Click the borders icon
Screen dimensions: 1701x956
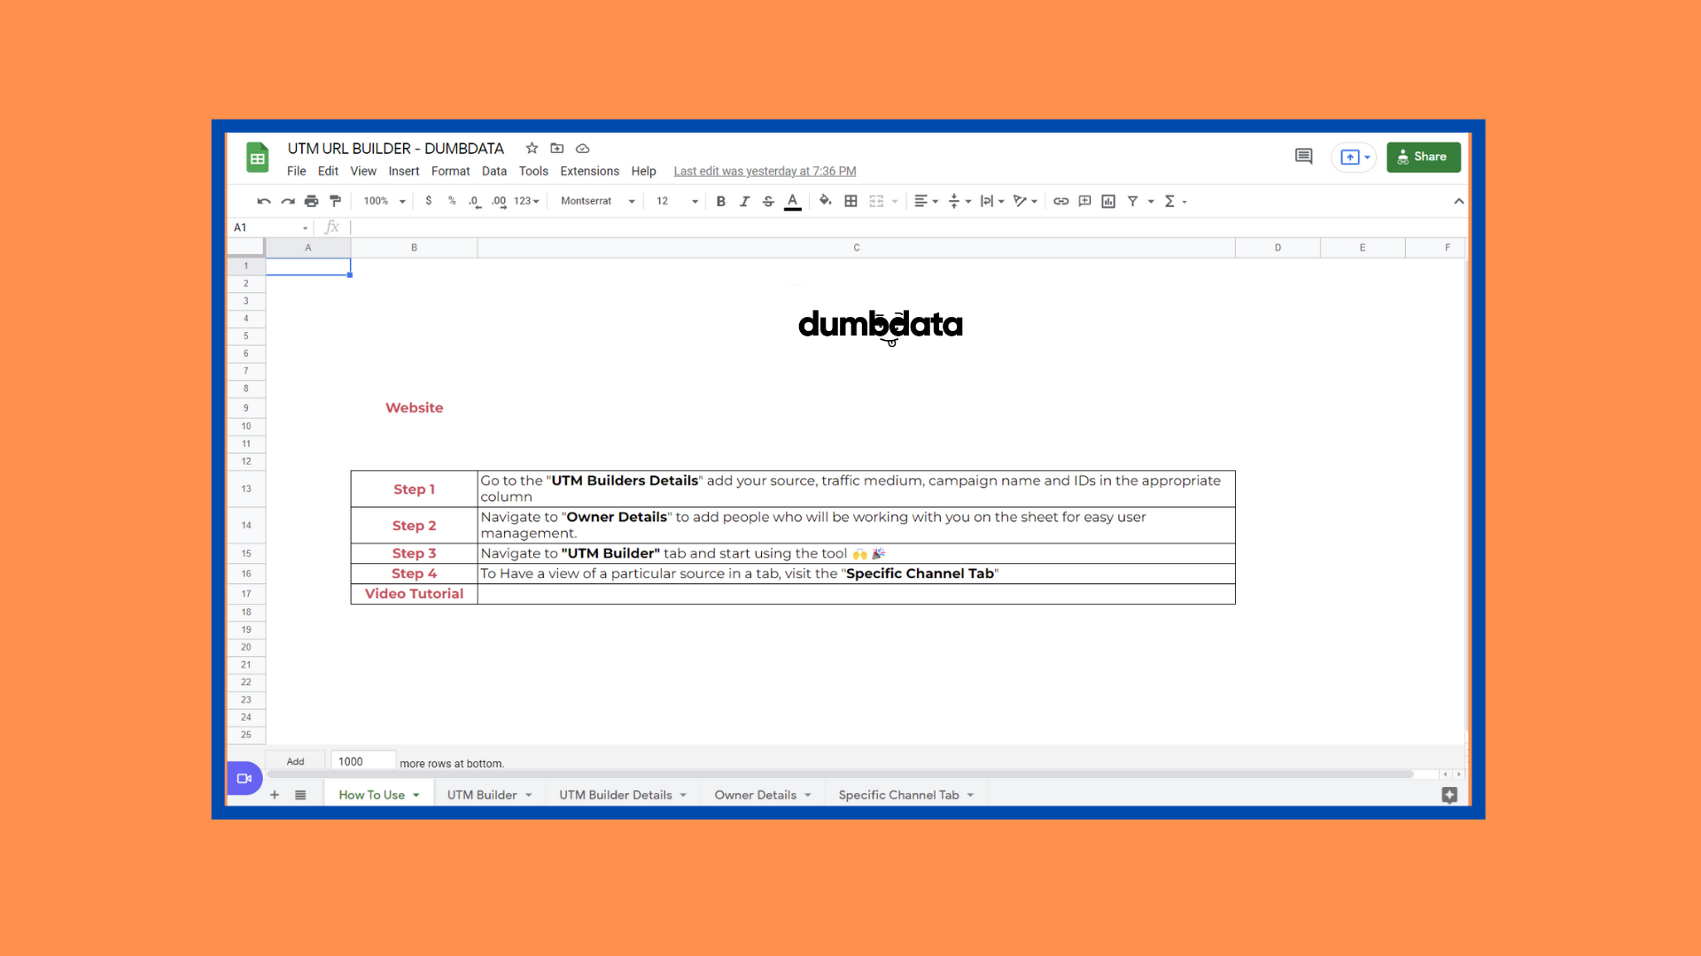pos(850,201)
